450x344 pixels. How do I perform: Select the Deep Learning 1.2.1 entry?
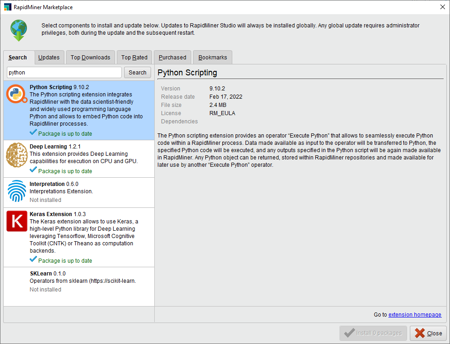(x=79, y=159)
